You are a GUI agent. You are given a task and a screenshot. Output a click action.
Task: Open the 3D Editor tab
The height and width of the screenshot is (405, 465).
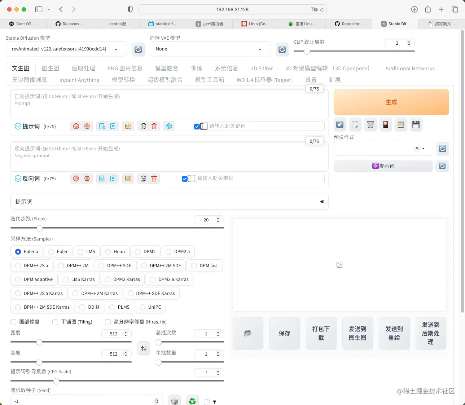coord(262,68)
